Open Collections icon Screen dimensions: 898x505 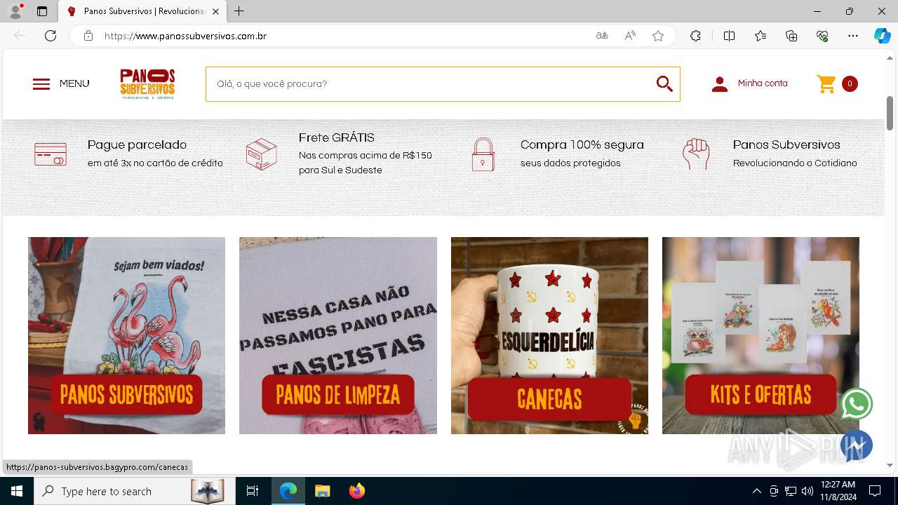tap(791, 36)
